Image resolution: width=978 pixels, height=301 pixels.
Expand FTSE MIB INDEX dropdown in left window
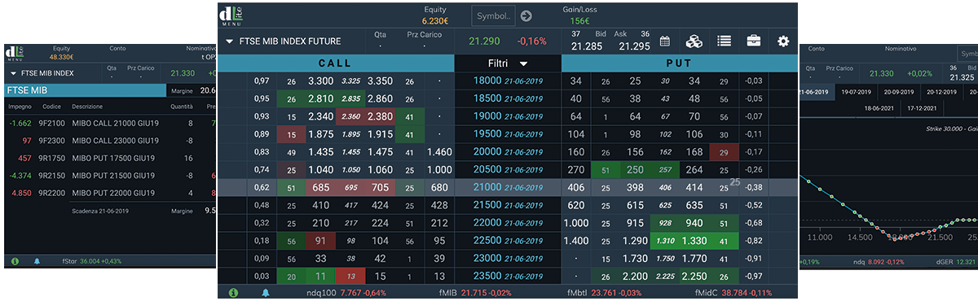coord(12,73)
